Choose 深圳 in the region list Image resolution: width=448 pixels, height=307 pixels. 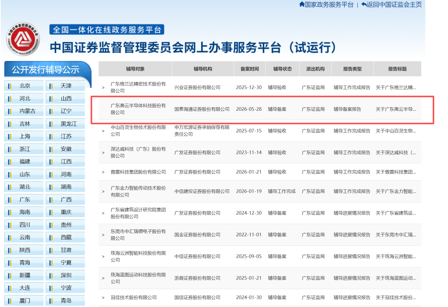click(x=65, y=275)
